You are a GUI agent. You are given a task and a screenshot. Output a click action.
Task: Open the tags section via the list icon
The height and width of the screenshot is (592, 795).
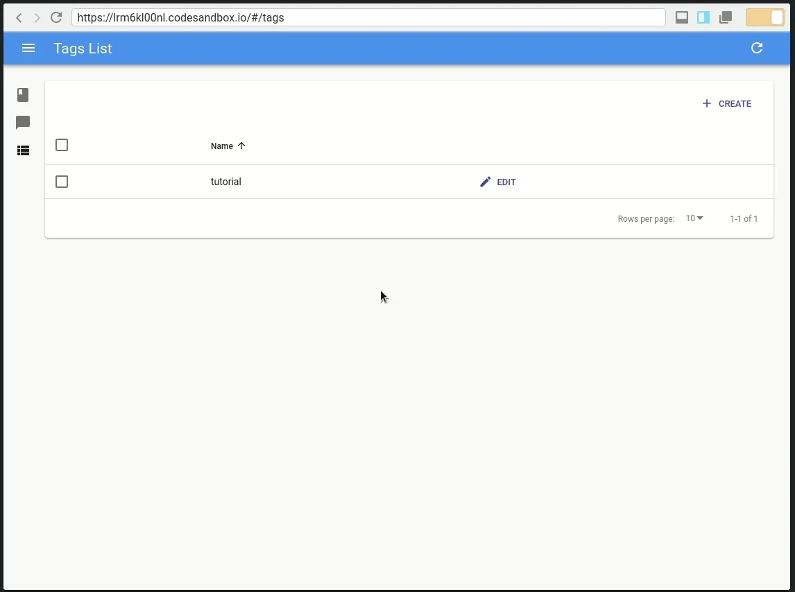click(23, 150)
